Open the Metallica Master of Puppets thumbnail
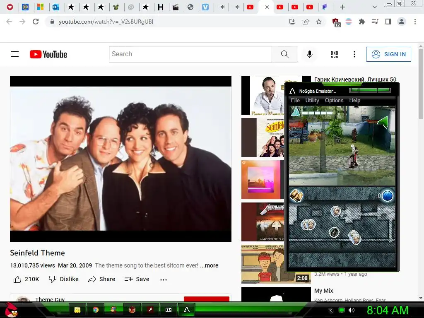This screenshot has height=318, width=424. coord(263,222)
